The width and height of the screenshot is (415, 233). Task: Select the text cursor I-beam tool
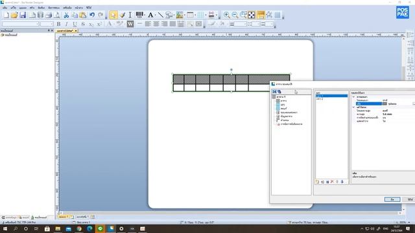coord(130,15)
